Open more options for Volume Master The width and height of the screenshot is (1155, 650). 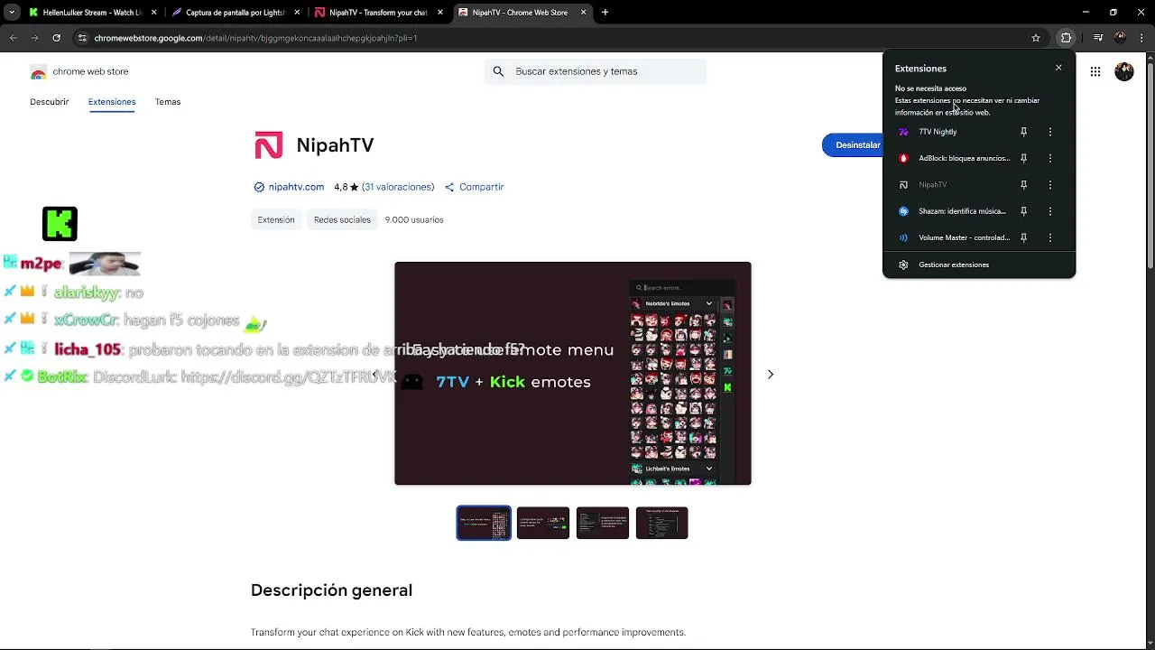pos(1049,237)
